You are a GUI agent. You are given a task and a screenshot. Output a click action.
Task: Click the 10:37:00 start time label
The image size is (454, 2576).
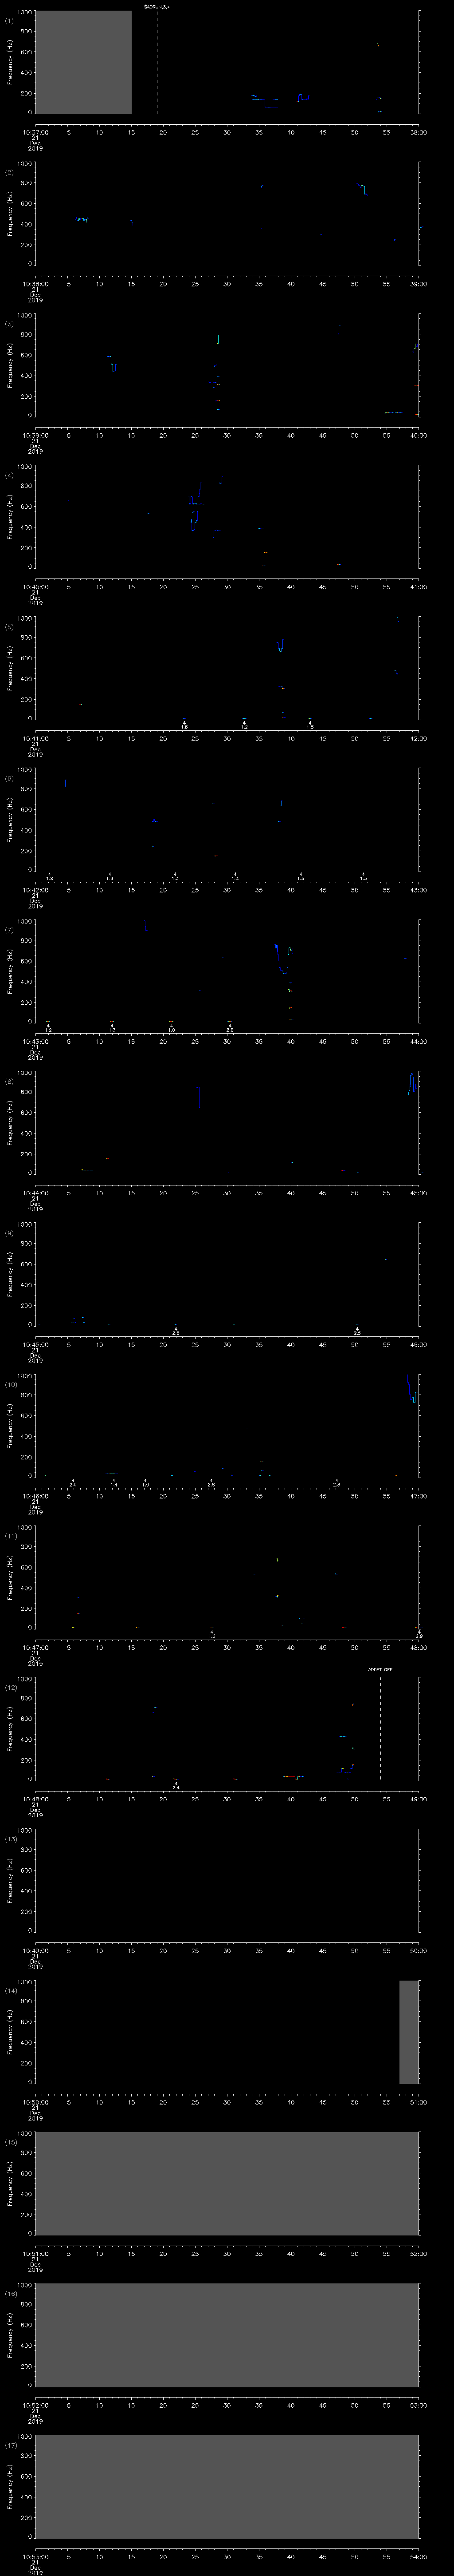tap(35, 132)
